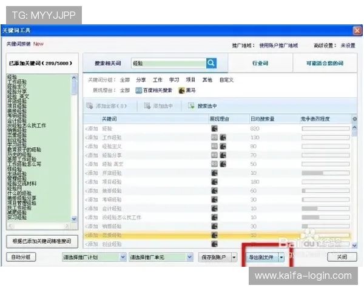This screenshot has height=291, width=364.
Task: Select keyword group 工作
Action: click(157, 80)
